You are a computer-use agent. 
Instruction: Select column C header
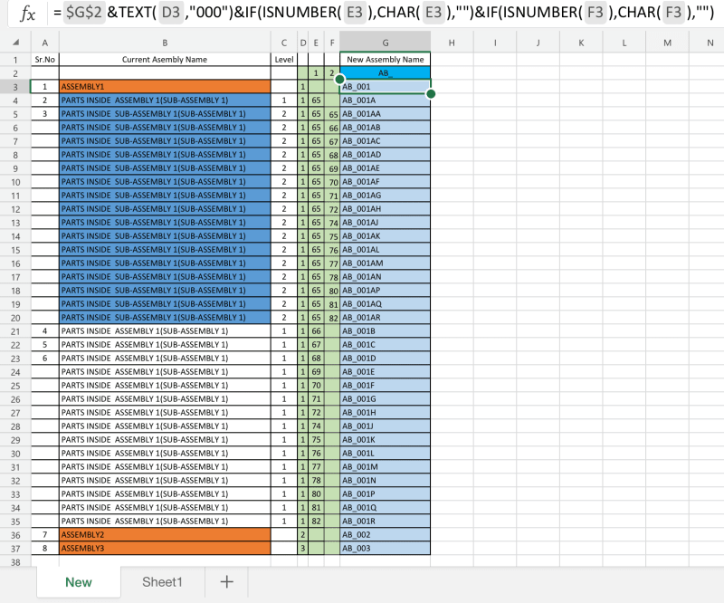click(x=284, y=43)
